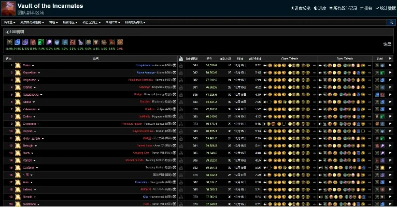Open the third dropdown in the filter bar
The image size is (397, 207).
tap(53, 22)
